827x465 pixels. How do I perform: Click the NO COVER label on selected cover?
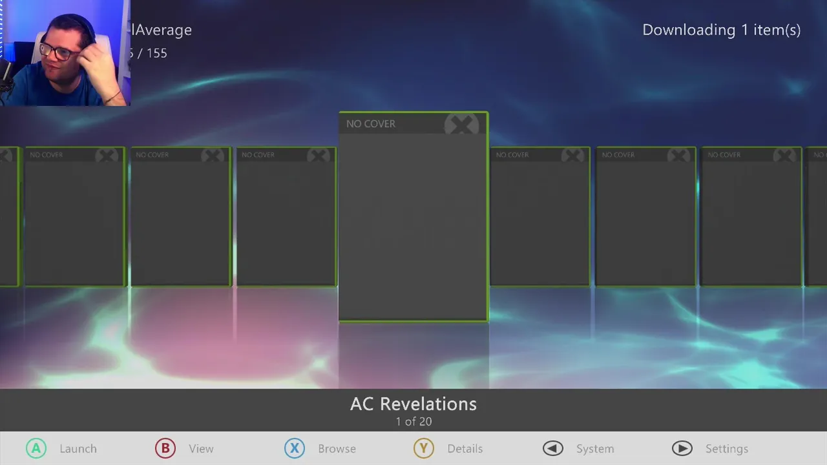tap(371, 123)
